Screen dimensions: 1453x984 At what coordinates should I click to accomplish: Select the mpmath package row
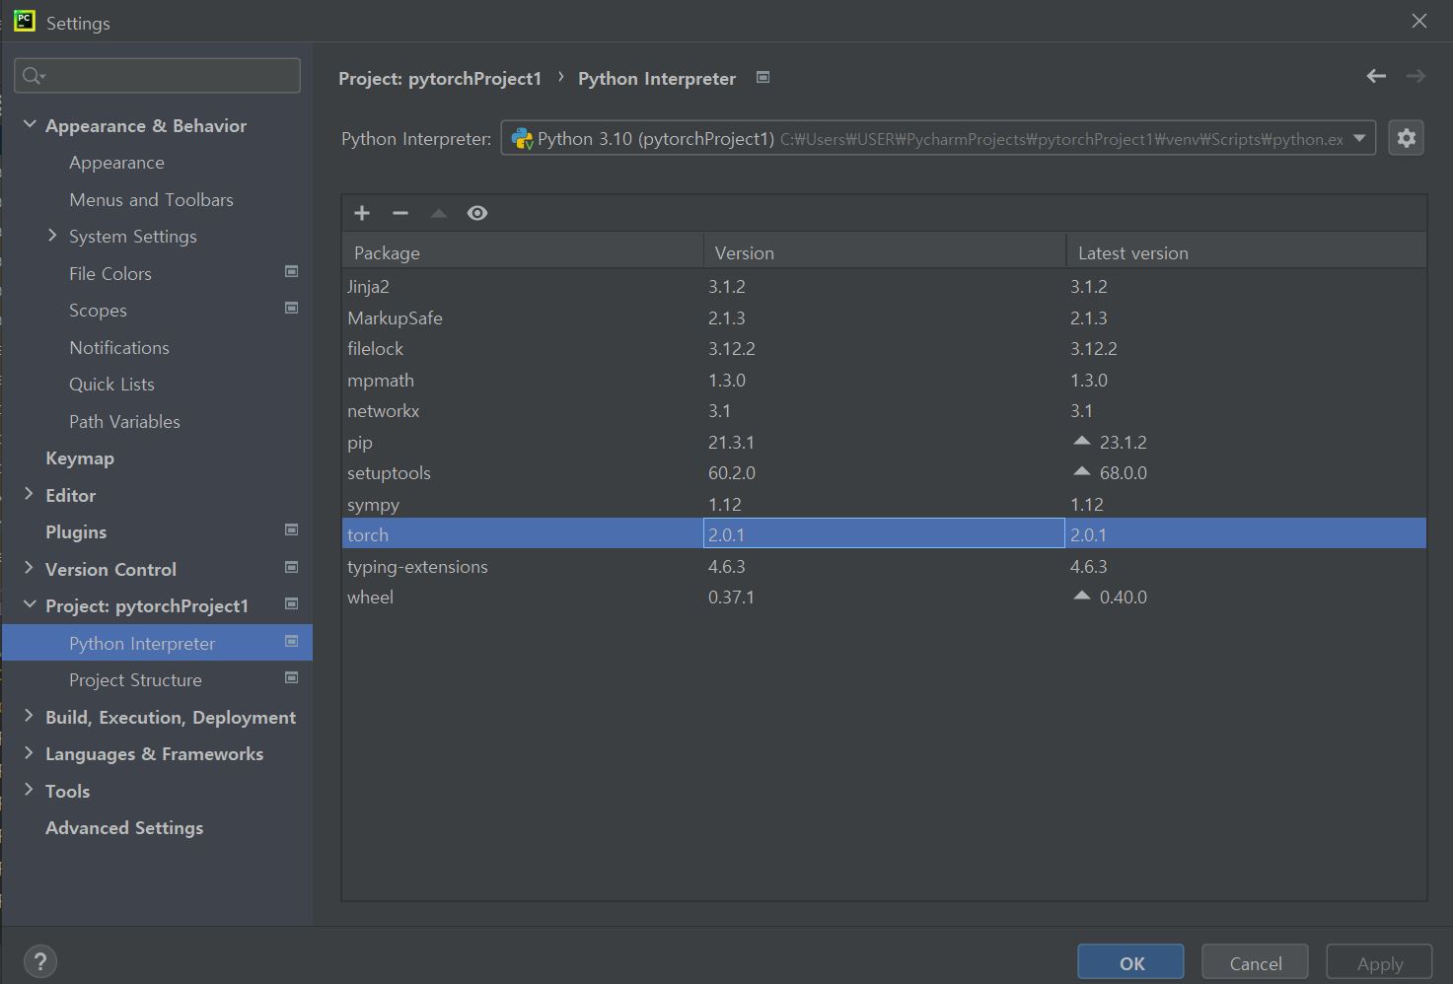tap(884, 380)
